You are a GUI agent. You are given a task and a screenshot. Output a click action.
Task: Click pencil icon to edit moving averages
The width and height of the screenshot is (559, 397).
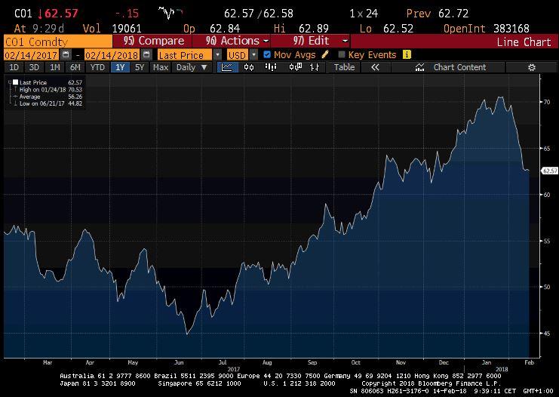point(325,54)
